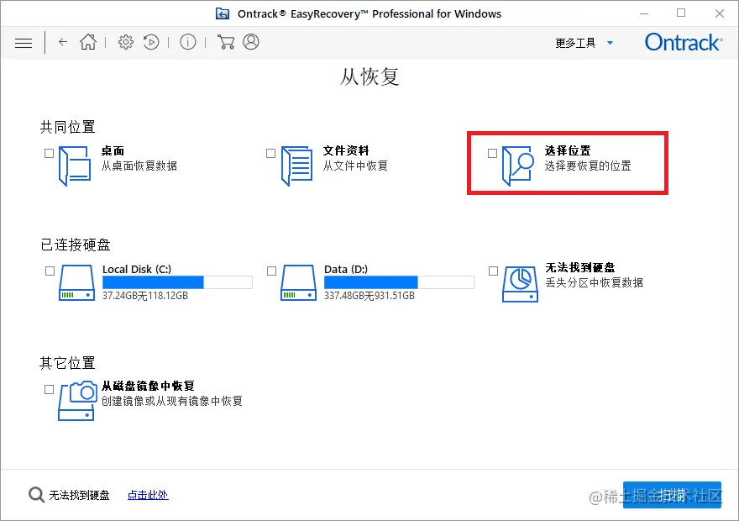Screen dimensions: 739x521
Task: Maximize the EasyRecovery window
Action: pos(681,13)
